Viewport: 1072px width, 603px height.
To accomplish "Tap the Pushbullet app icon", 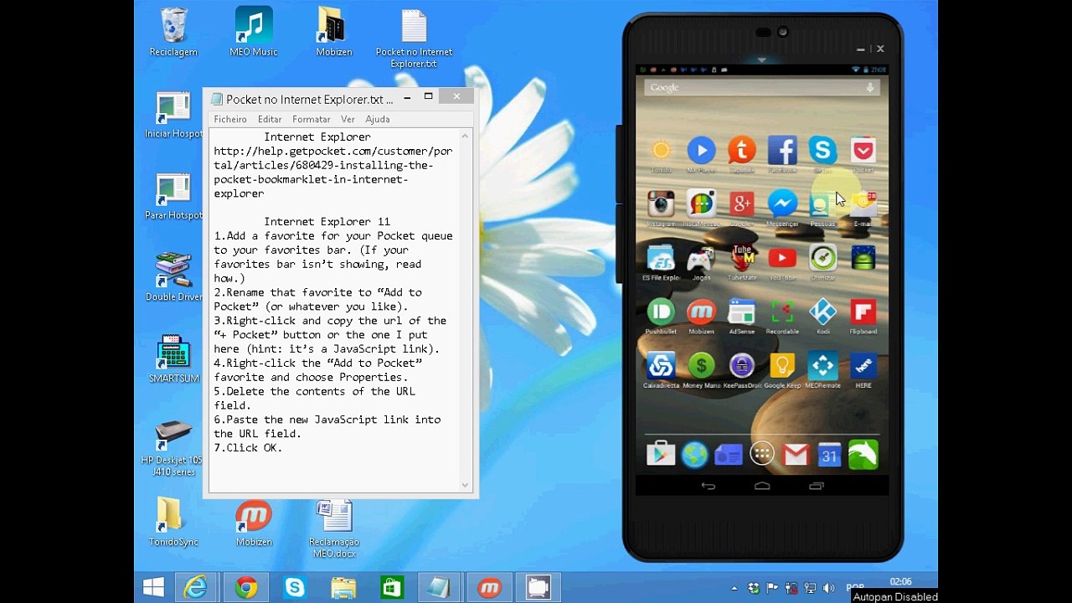I will click(661, 312).
